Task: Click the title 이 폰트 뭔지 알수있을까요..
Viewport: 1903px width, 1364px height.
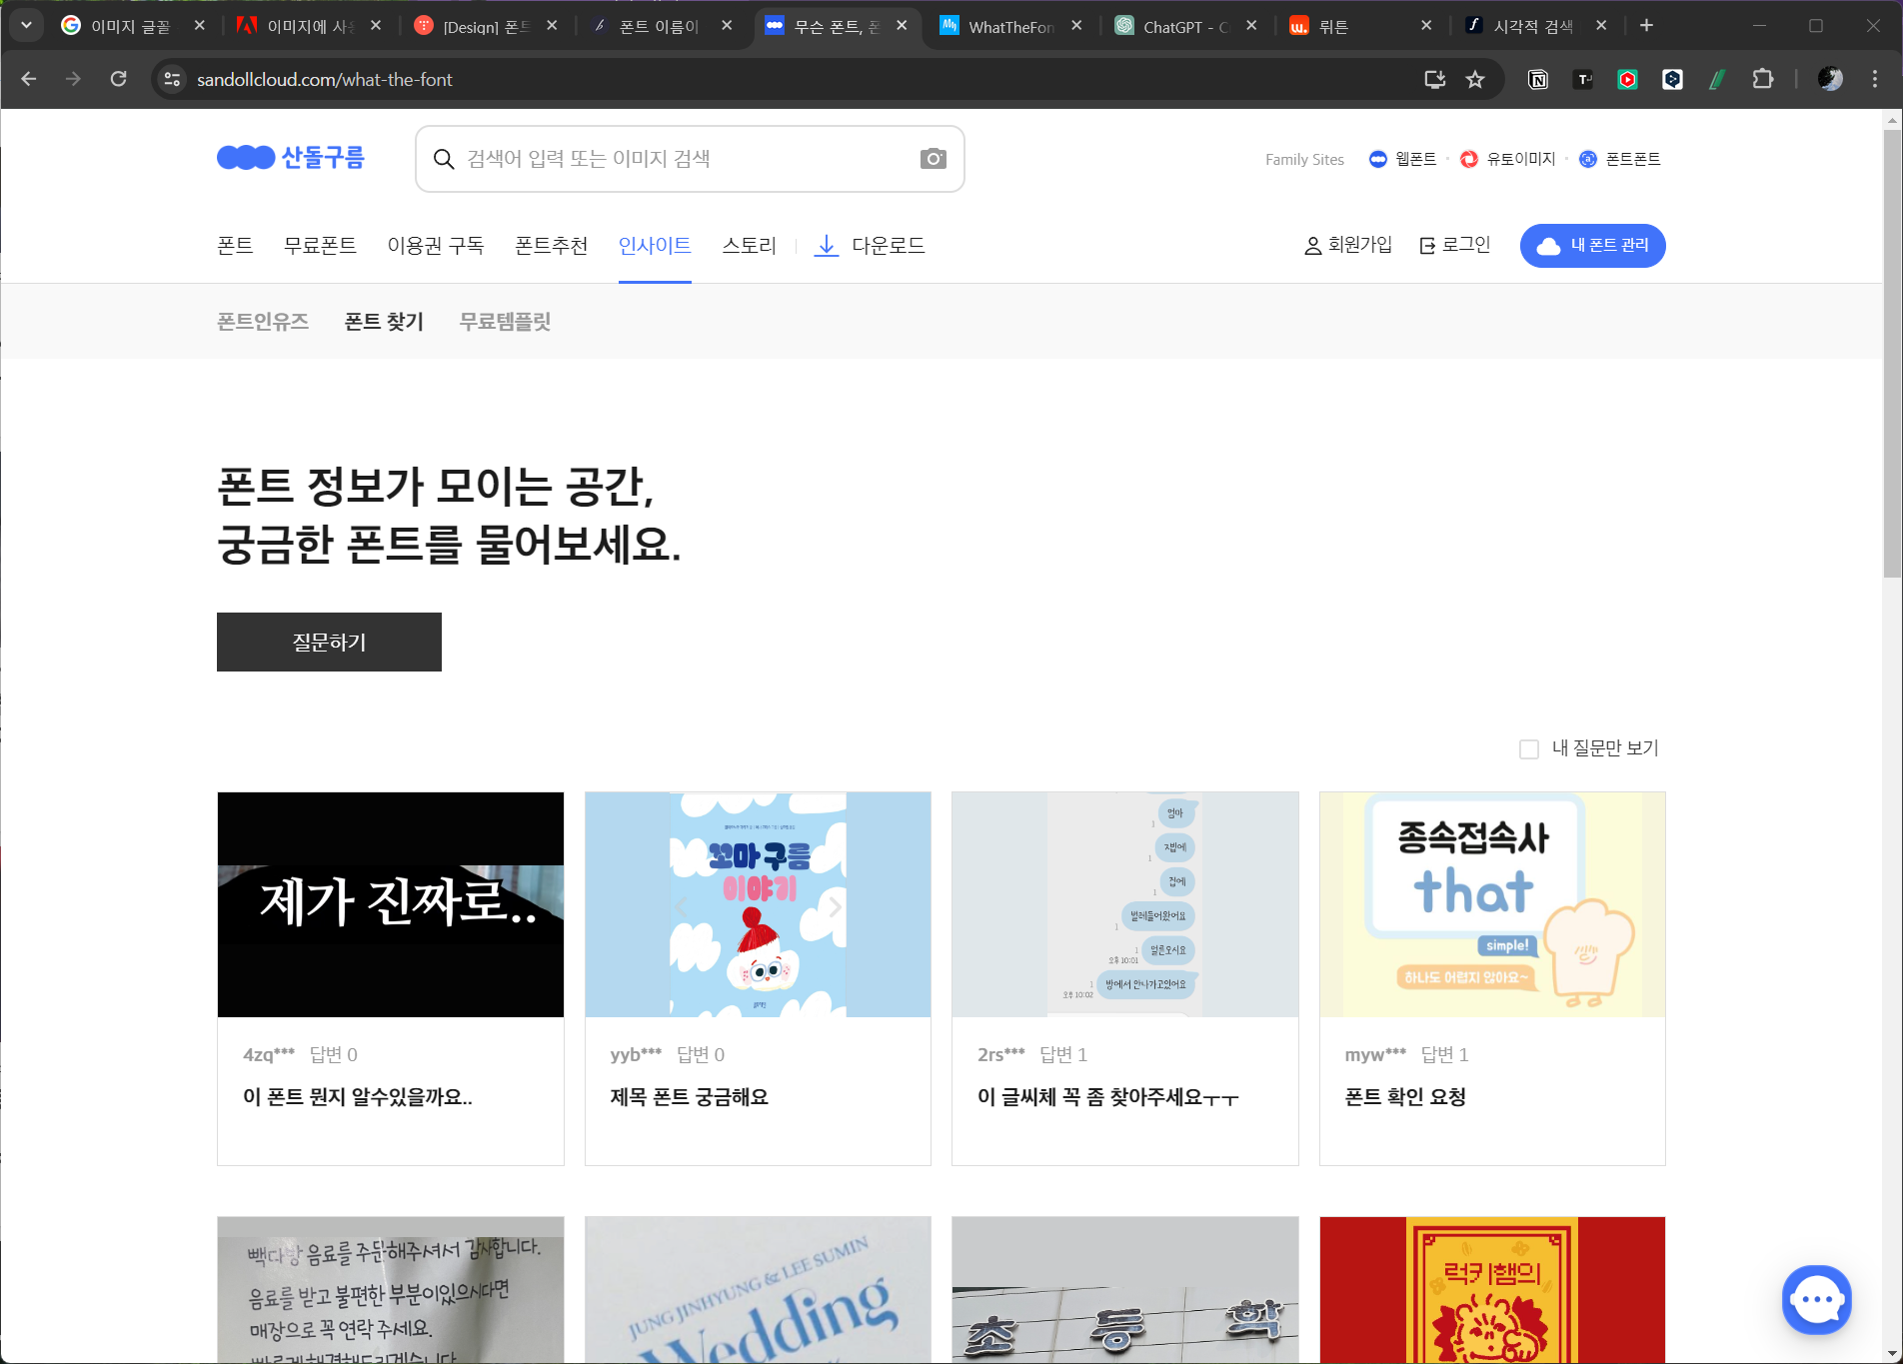Action: pos(358,1097)
